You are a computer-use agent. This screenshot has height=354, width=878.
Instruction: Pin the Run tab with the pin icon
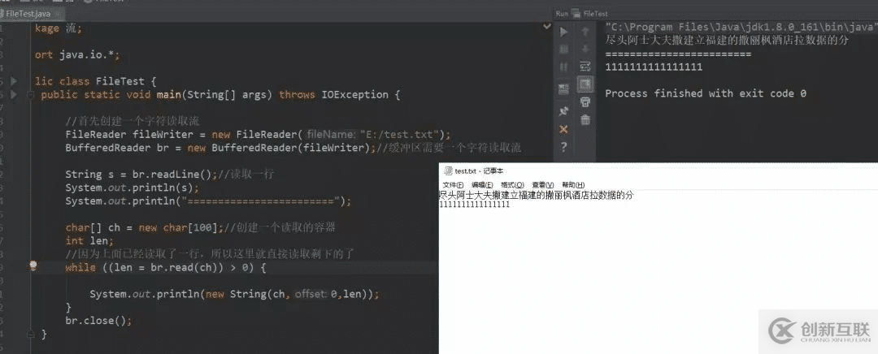coord(564,111)
